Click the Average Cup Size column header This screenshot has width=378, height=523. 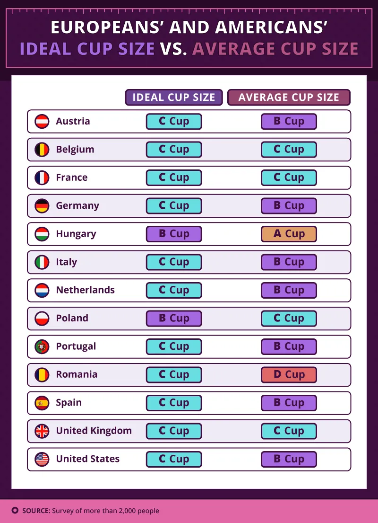point(289,98)
